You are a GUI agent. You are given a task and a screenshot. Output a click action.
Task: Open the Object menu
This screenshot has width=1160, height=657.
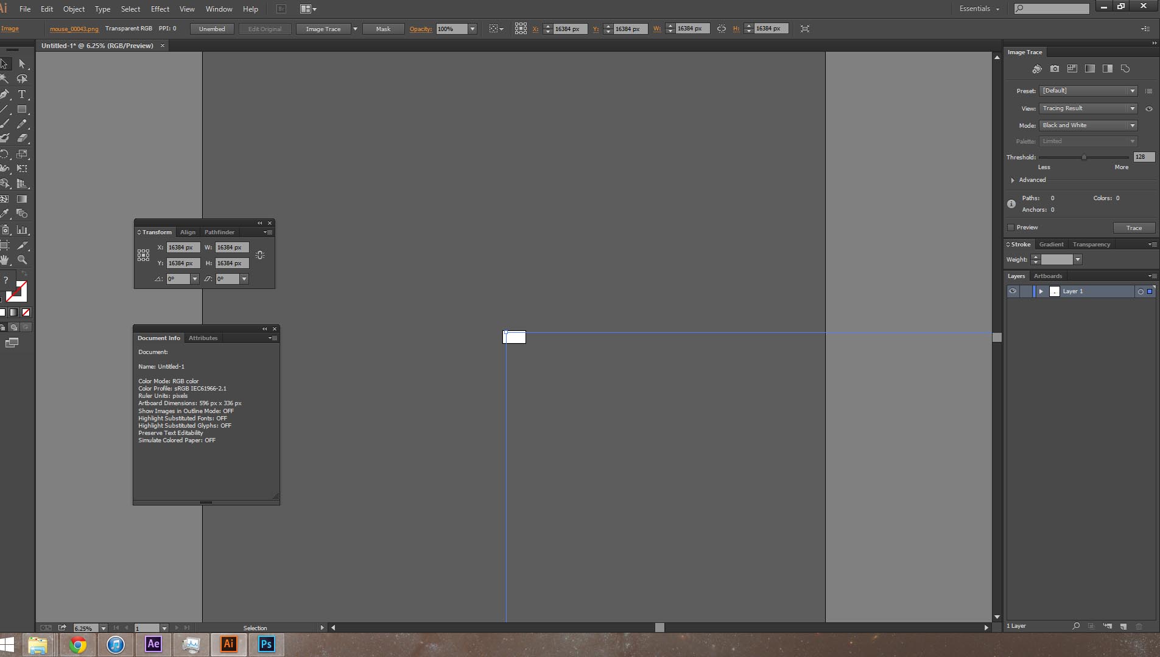[74, 9]
